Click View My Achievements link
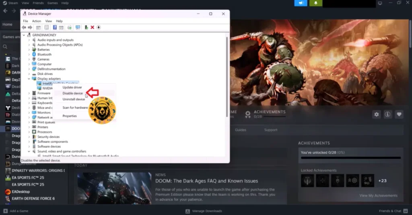 (x=378, y=196)
